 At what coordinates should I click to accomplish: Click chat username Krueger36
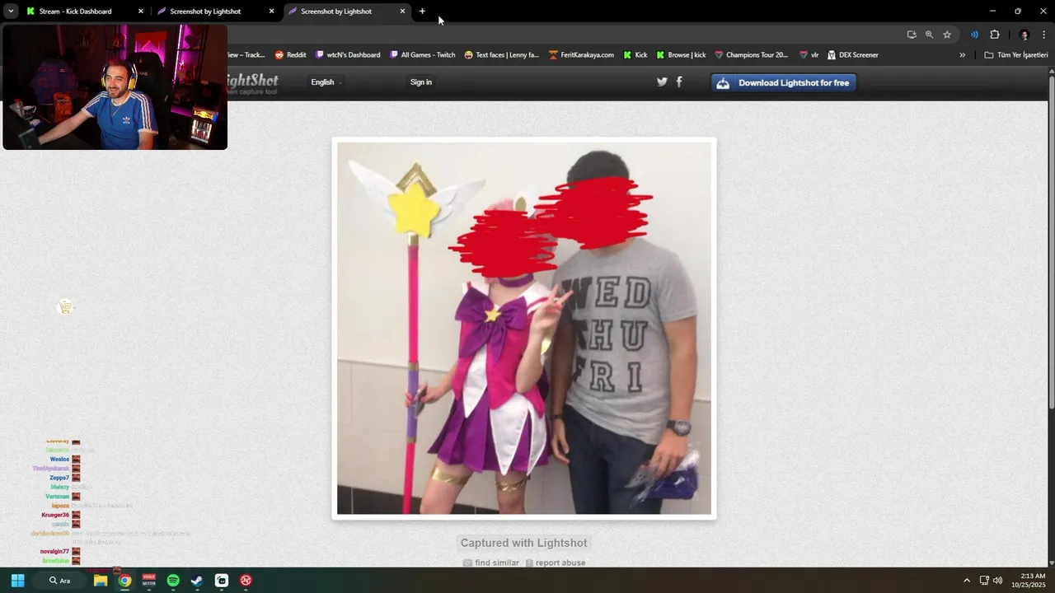coord(55,515)
